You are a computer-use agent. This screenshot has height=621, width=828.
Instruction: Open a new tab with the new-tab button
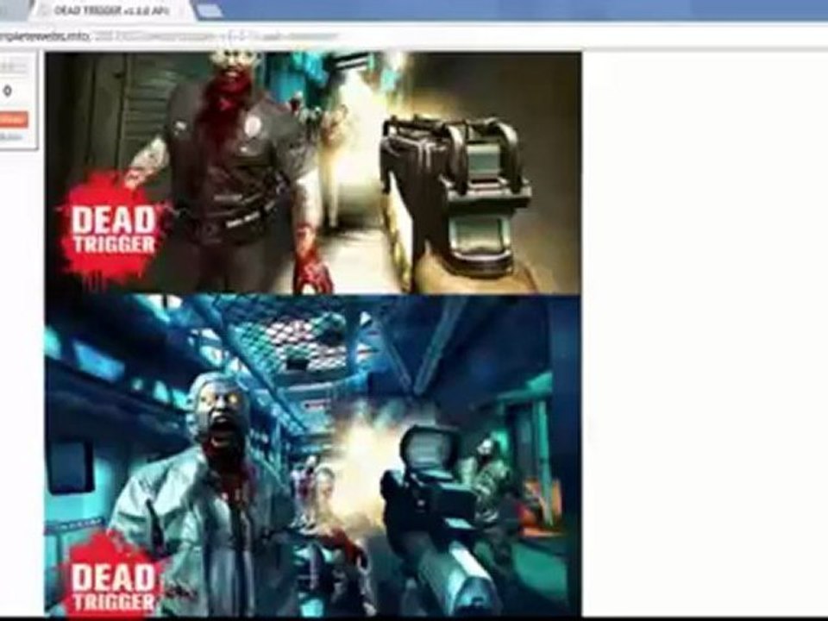tap(210, 10)
